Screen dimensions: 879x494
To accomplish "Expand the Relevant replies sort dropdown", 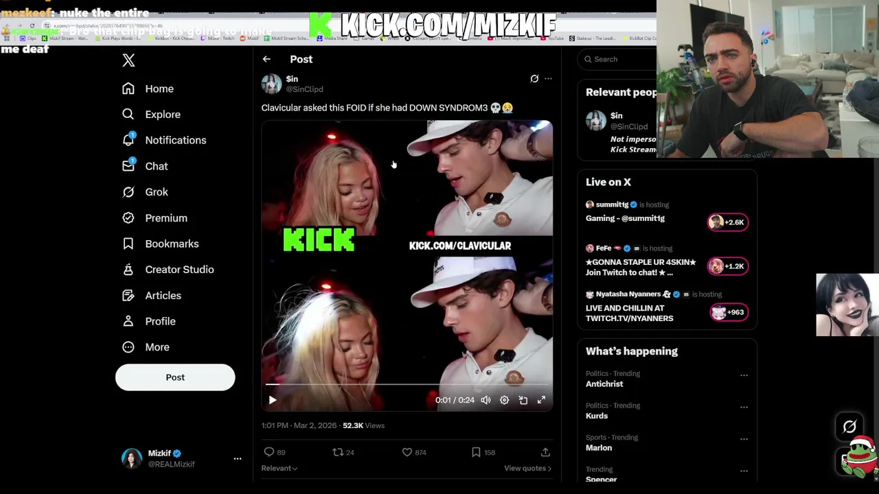I will 279,468.
